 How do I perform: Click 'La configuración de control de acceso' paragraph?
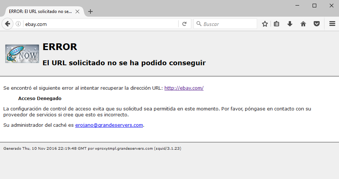(157, 112)
